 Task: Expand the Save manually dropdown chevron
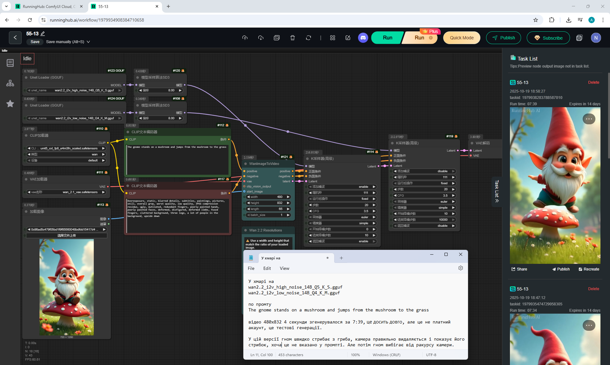[88, 42]
